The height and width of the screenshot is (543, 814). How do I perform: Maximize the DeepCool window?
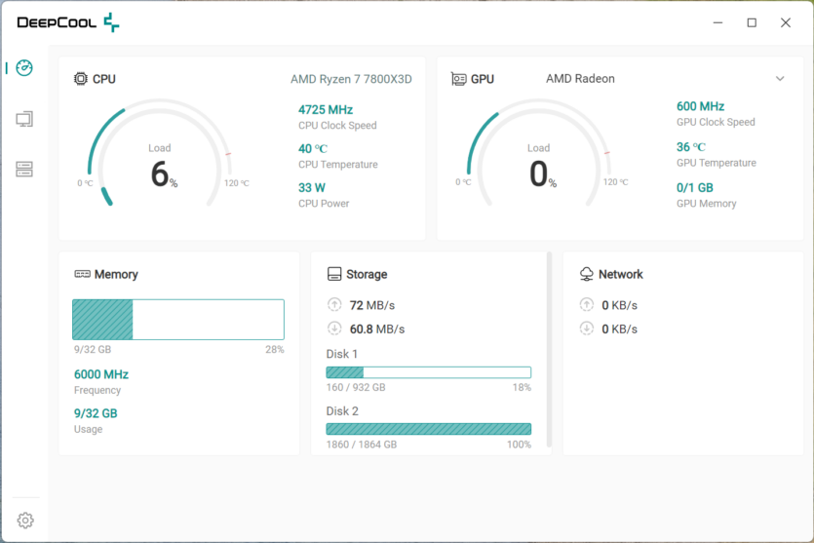click(752, 22)
